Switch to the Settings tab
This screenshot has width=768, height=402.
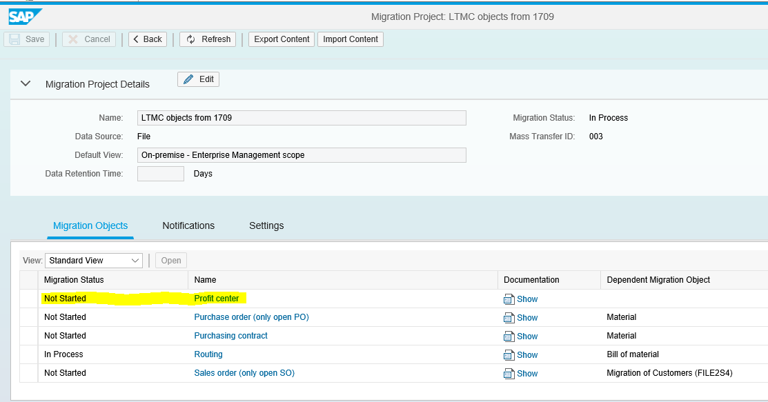click(x=266, y=225)
